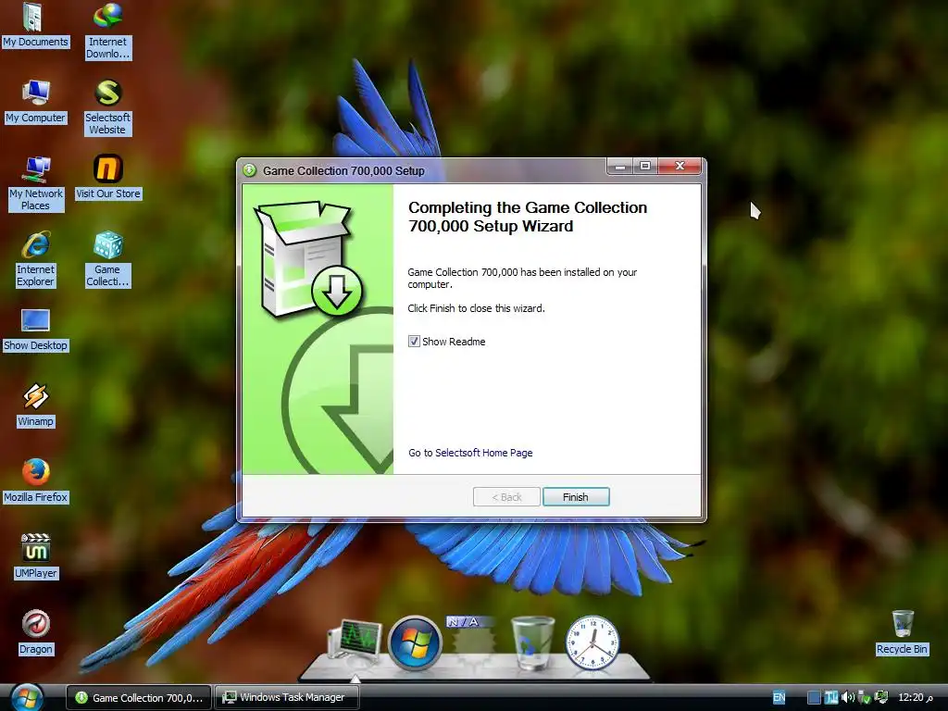The image size is (948, 711).
Task: Switch to Game Collection taskbar button
Action: tap(139, 698)
